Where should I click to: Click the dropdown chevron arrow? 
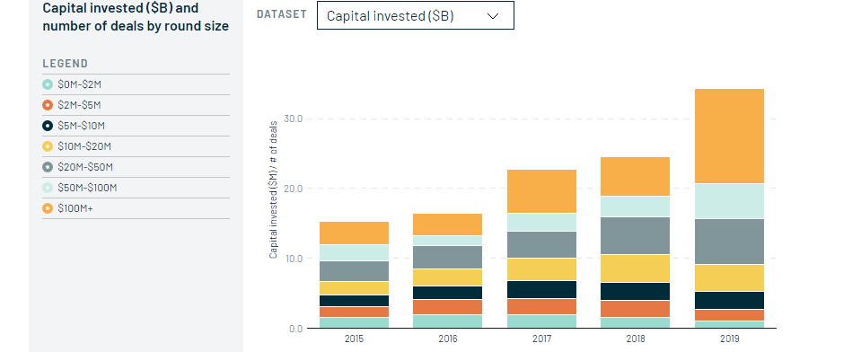point(493,16)
